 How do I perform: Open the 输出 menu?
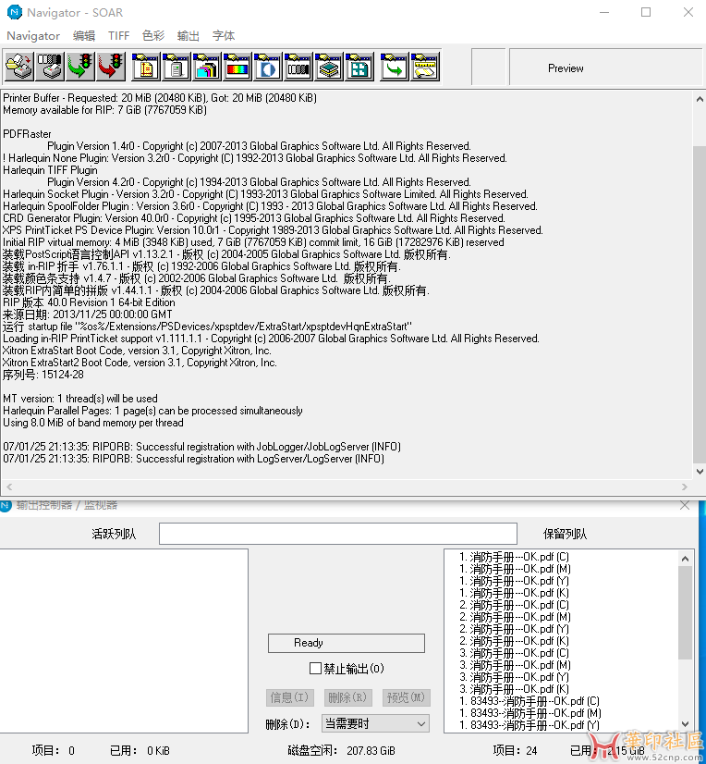click(189, 35)
